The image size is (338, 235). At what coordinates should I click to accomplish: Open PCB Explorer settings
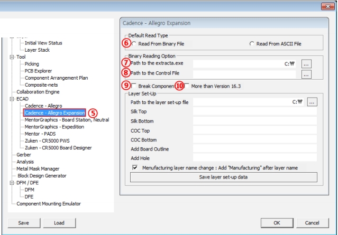tap(38, 71)
